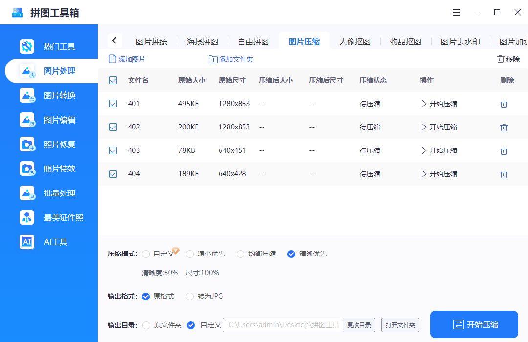This screenshot has height=342, width=528.
Task: Delete file 402 with its trash icon
Action: tap(504, 128)
